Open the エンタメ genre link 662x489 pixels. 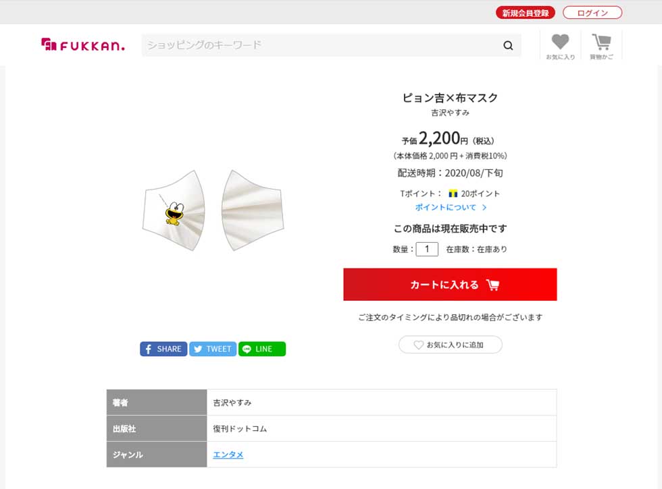click(x=228, y=455)
